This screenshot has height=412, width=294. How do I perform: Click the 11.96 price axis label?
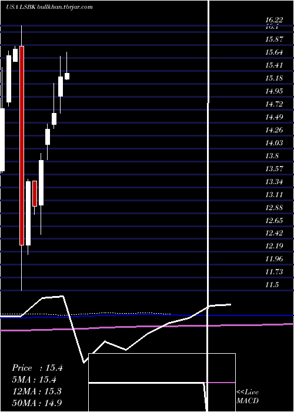click(274, 259)
